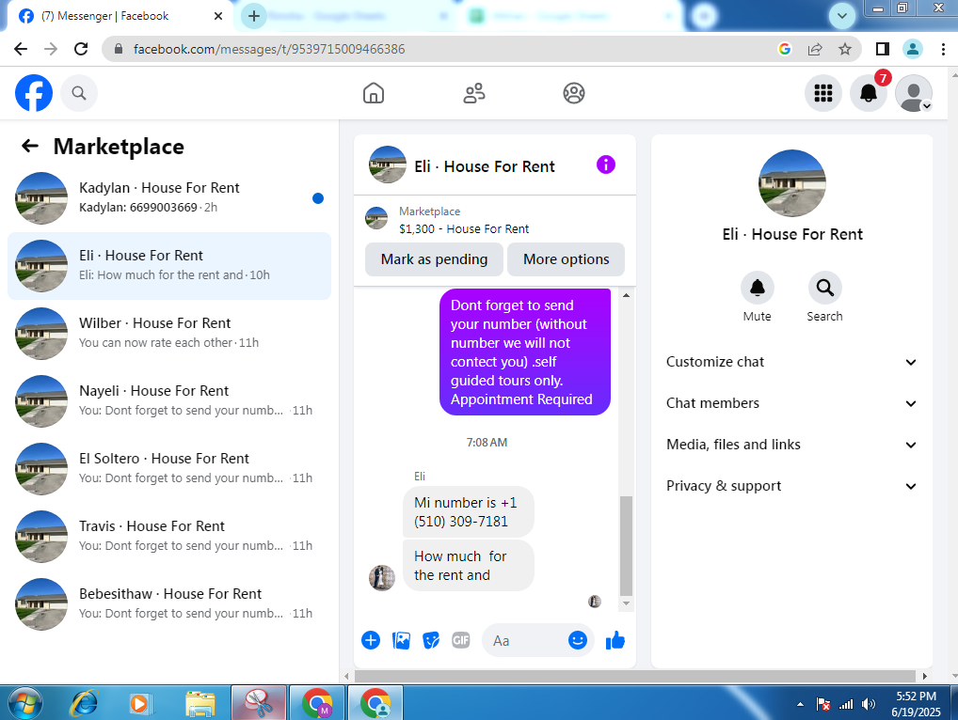This screenshot has width=958, height=720.
Task: Open the account profile picture menu
Action: 914,93
